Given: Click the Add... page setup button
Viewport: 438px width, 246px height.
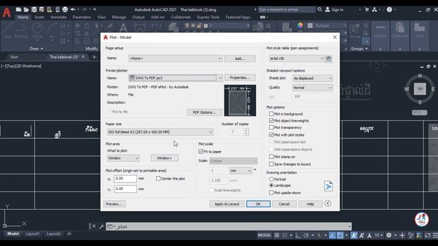Looking at the screenshot, I should click(240, 59).
